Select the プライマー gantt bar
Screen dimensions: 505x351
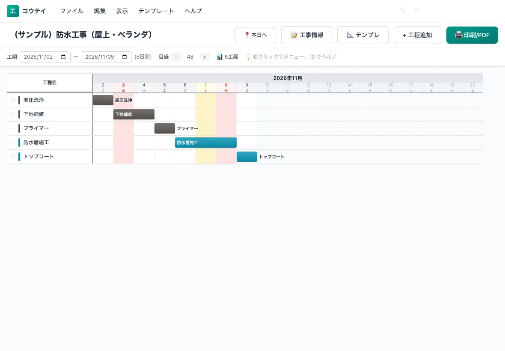pyautogui.click(x=165, y=128)
